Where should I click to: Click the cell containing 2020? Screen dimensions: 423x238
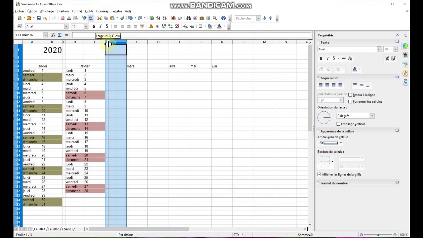[52, 50]
